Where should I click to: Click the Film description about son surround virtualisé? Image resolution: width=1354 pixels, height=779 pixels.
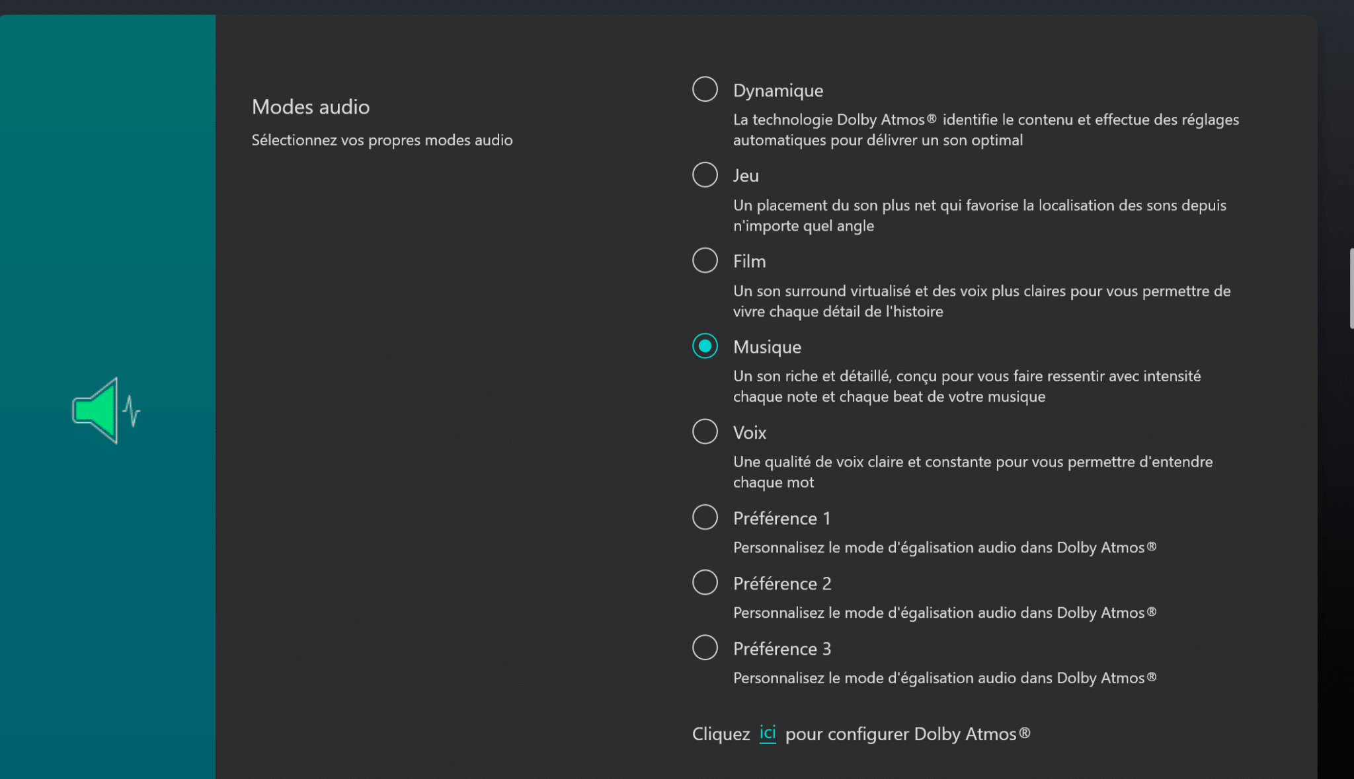[x=982, y=301]
